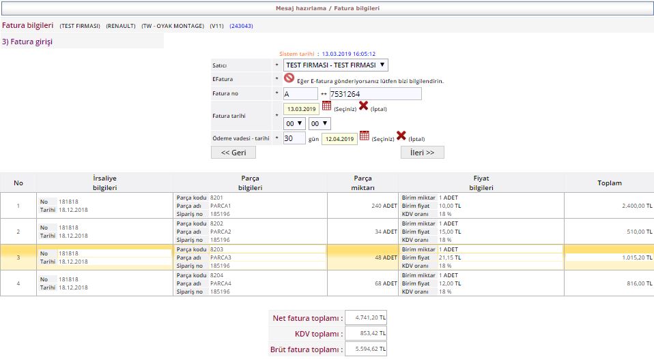Expand the Satıcı seller dropdown
This screenshot has height=359, width=654.
click(335, 65)
